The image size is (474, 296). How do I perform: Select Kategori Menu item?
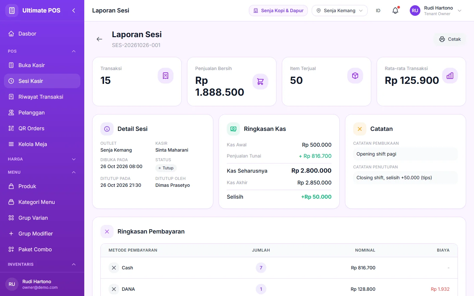[x=42, y=202]
